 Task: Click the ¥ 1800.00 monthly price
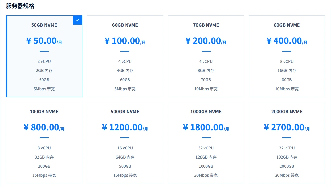(x=206, y=127)
